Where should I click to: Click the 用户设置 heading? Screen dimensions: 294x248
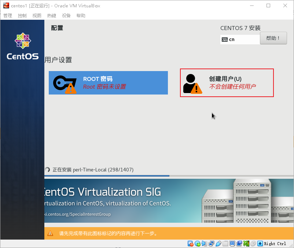(x=58, y=60)
